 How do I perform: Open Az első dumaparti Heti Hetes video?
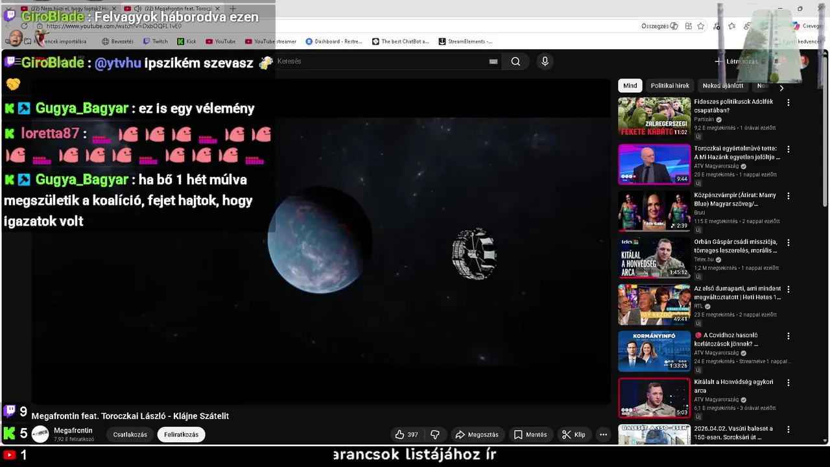coord(654,304)
